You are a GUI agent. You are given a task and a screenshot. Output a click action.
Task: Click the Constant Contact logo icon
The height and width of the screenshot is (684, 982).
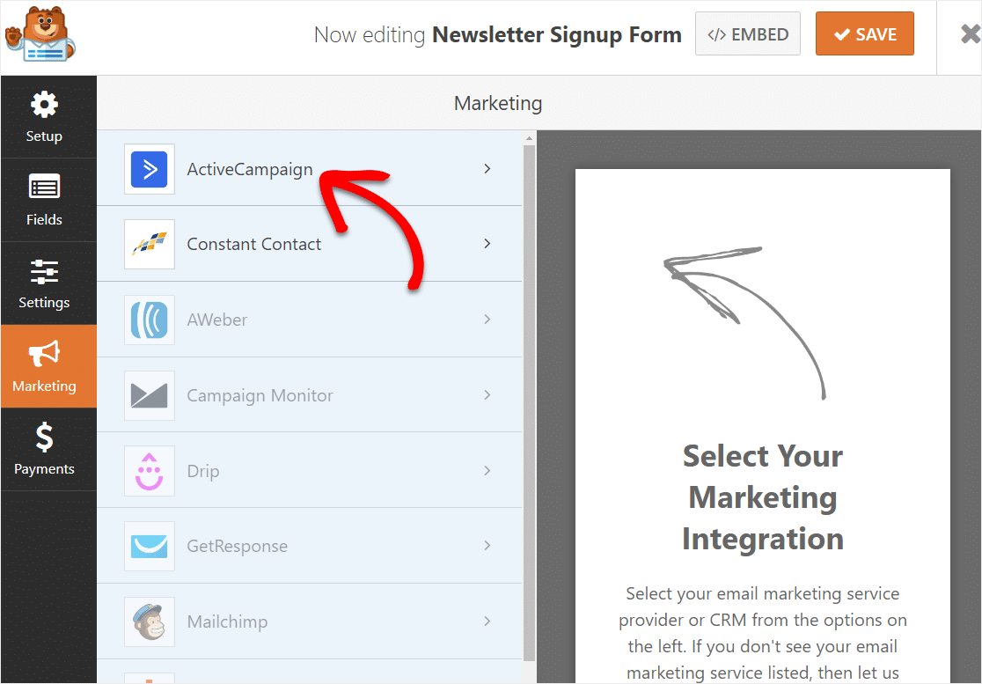(x=149, y=245)
